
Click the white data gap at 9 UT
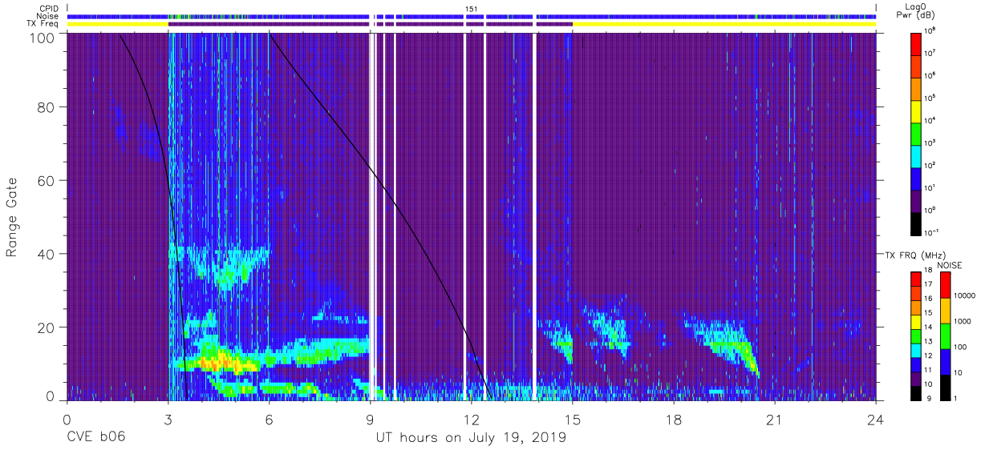(373, 216)
